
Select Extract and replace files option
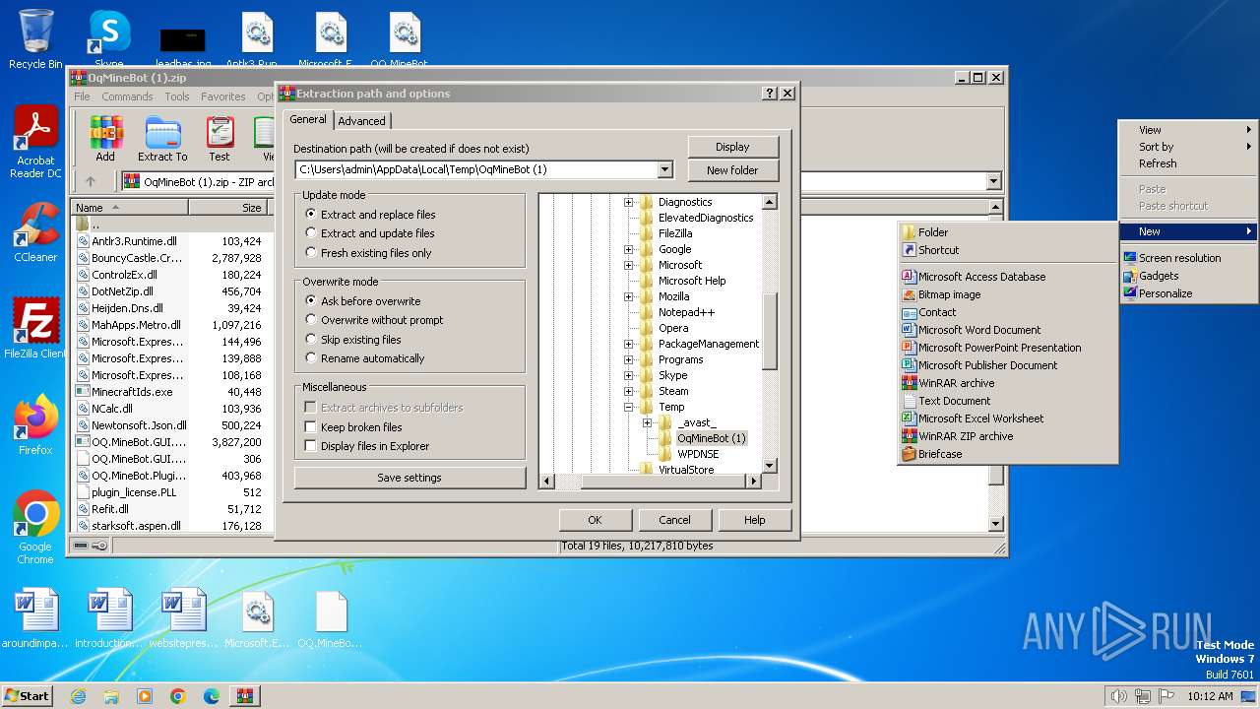(x=311, y=214)
